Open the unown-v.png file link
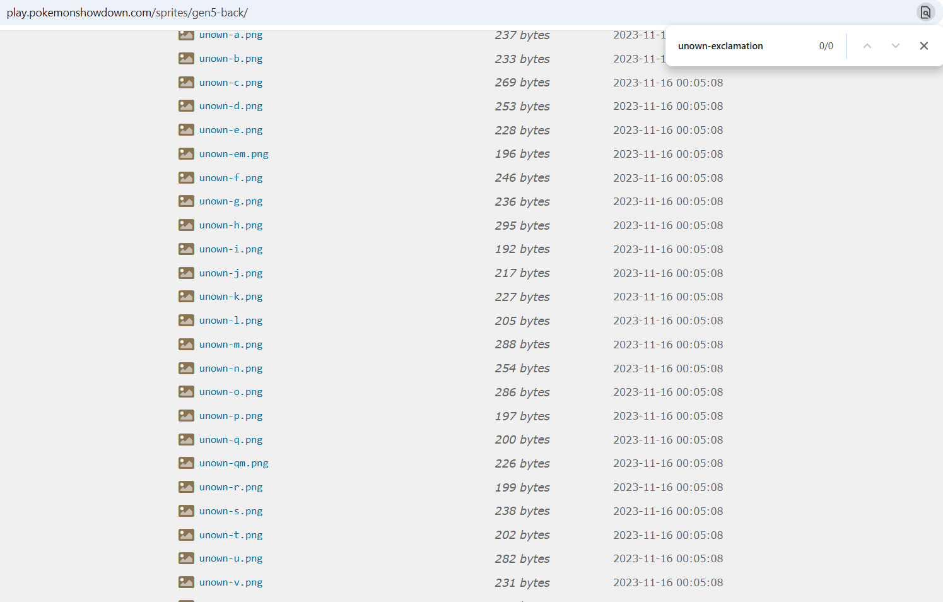Image resolution: width=943 pixels, height=602 pixels. point(231,582)
